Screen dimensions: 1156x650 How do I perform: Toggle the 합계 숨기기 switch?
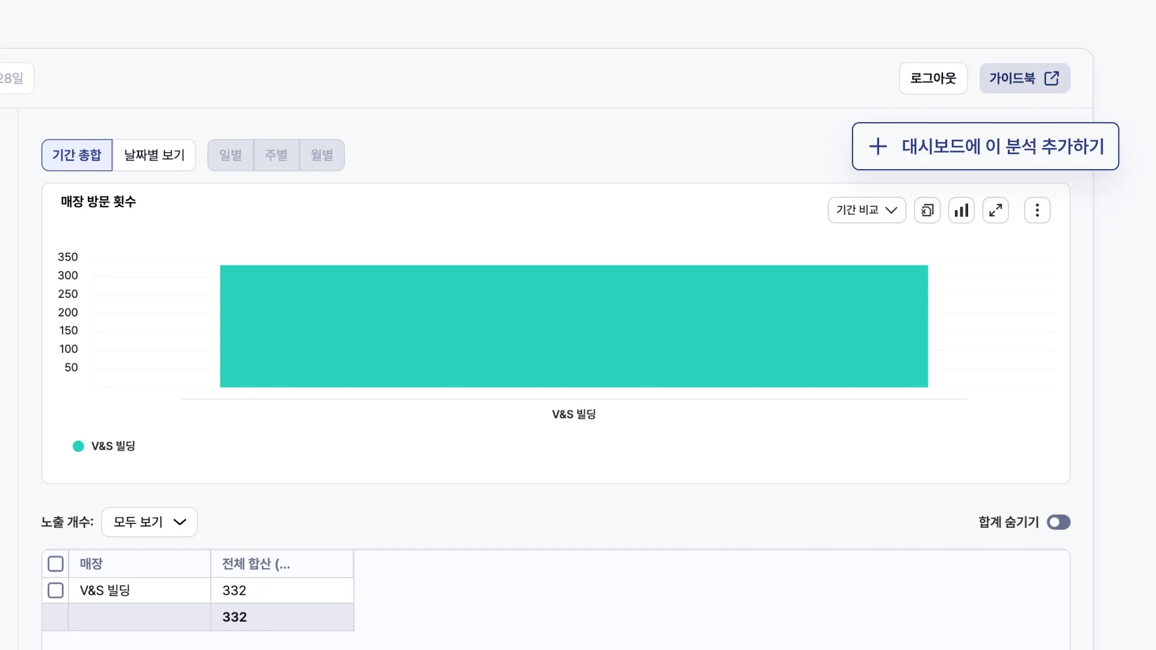1058,522
